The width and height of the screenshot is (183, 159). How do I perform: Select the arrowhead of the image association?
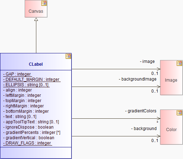159,69
